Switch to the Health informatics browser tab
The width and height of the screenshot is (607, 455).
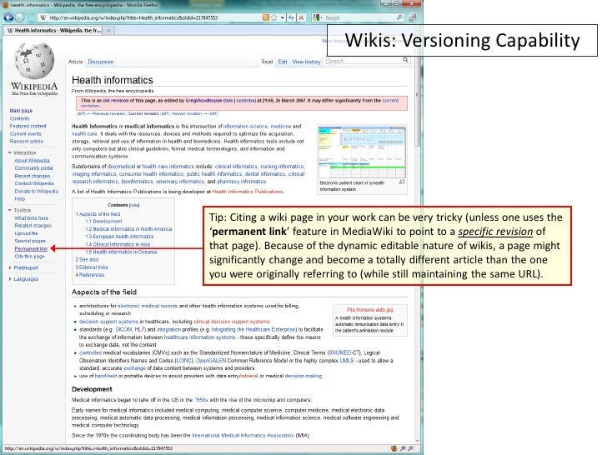(54, 30)
